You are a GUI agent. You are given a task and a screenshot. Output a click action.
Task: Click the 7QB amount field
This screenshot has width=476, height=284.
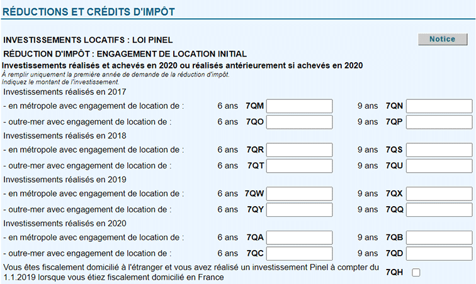point(439,238)
